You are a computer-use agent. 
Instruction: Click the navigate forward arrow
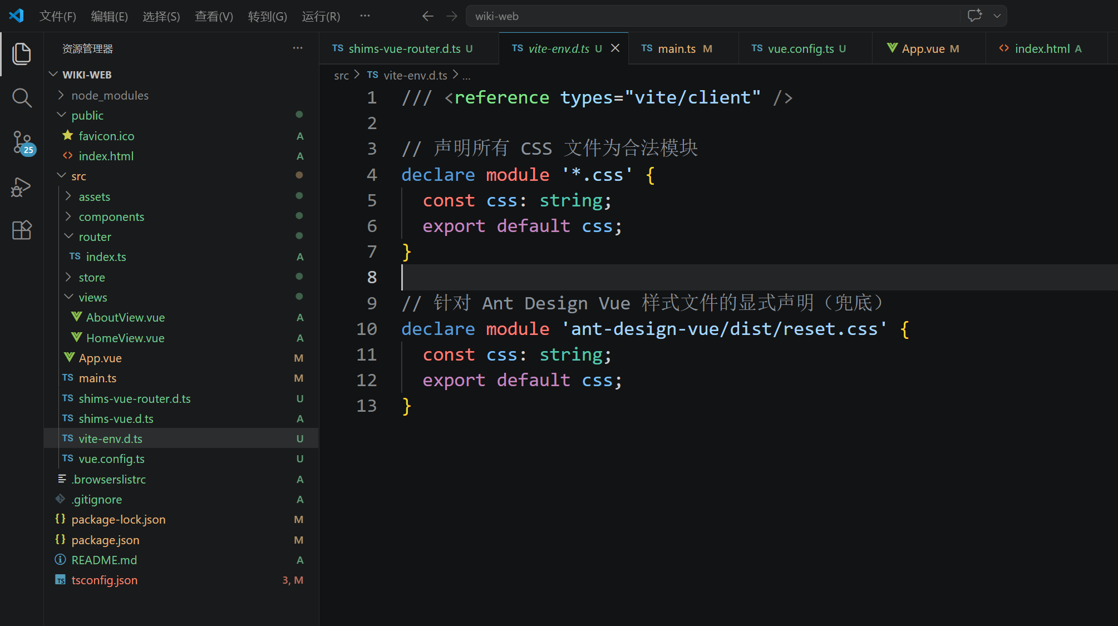point(452,16)
